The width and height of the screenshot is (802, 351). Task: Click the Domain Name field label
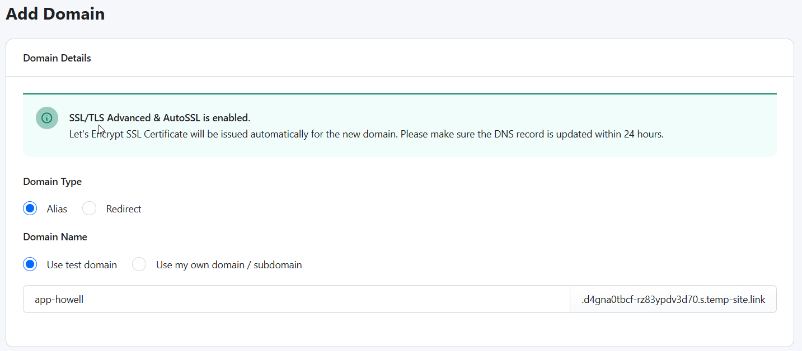55,237
